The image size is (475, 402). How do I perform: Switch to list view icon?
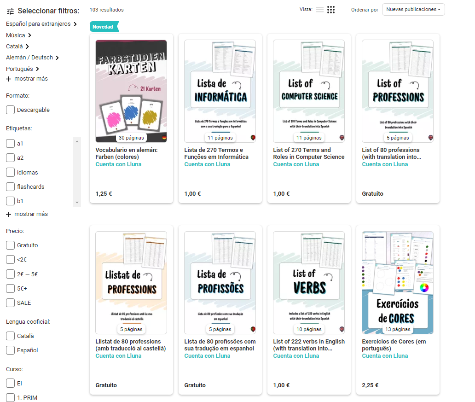pyautogui.click(x=320, y=10)
